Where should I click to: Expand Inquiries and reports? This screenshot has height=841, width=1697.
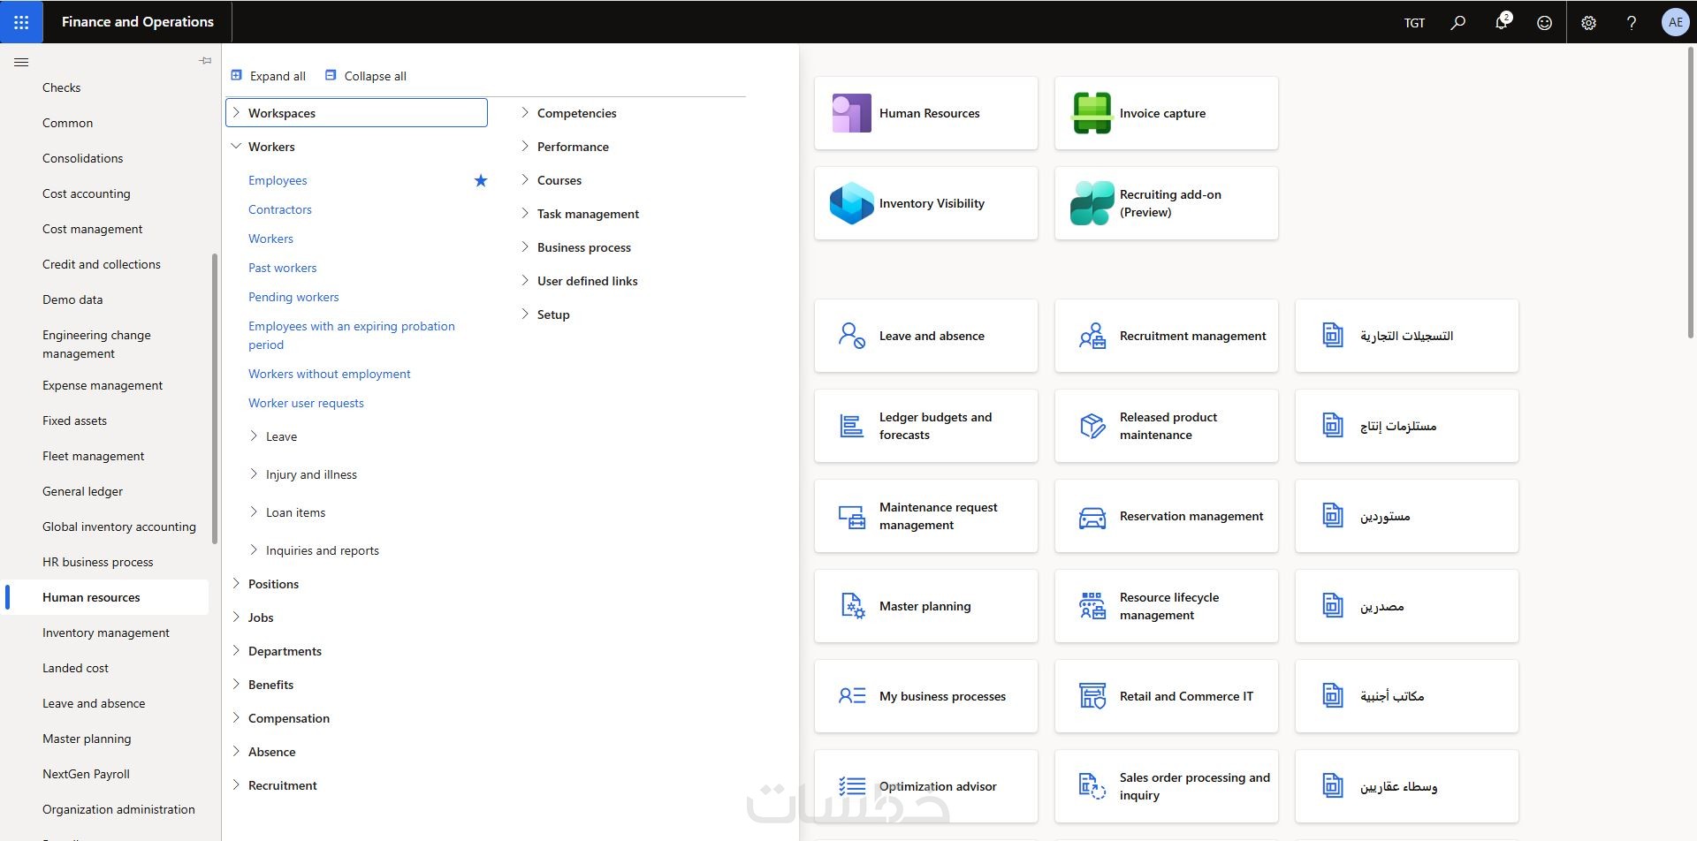(x=254, y=550)
